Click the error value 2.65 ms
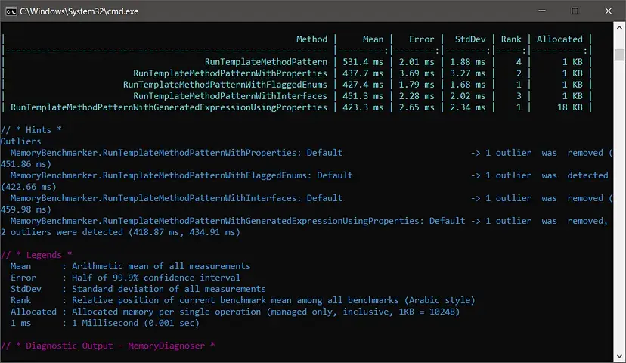This screenshot has height=363, width=626. [x=417, y=107]
